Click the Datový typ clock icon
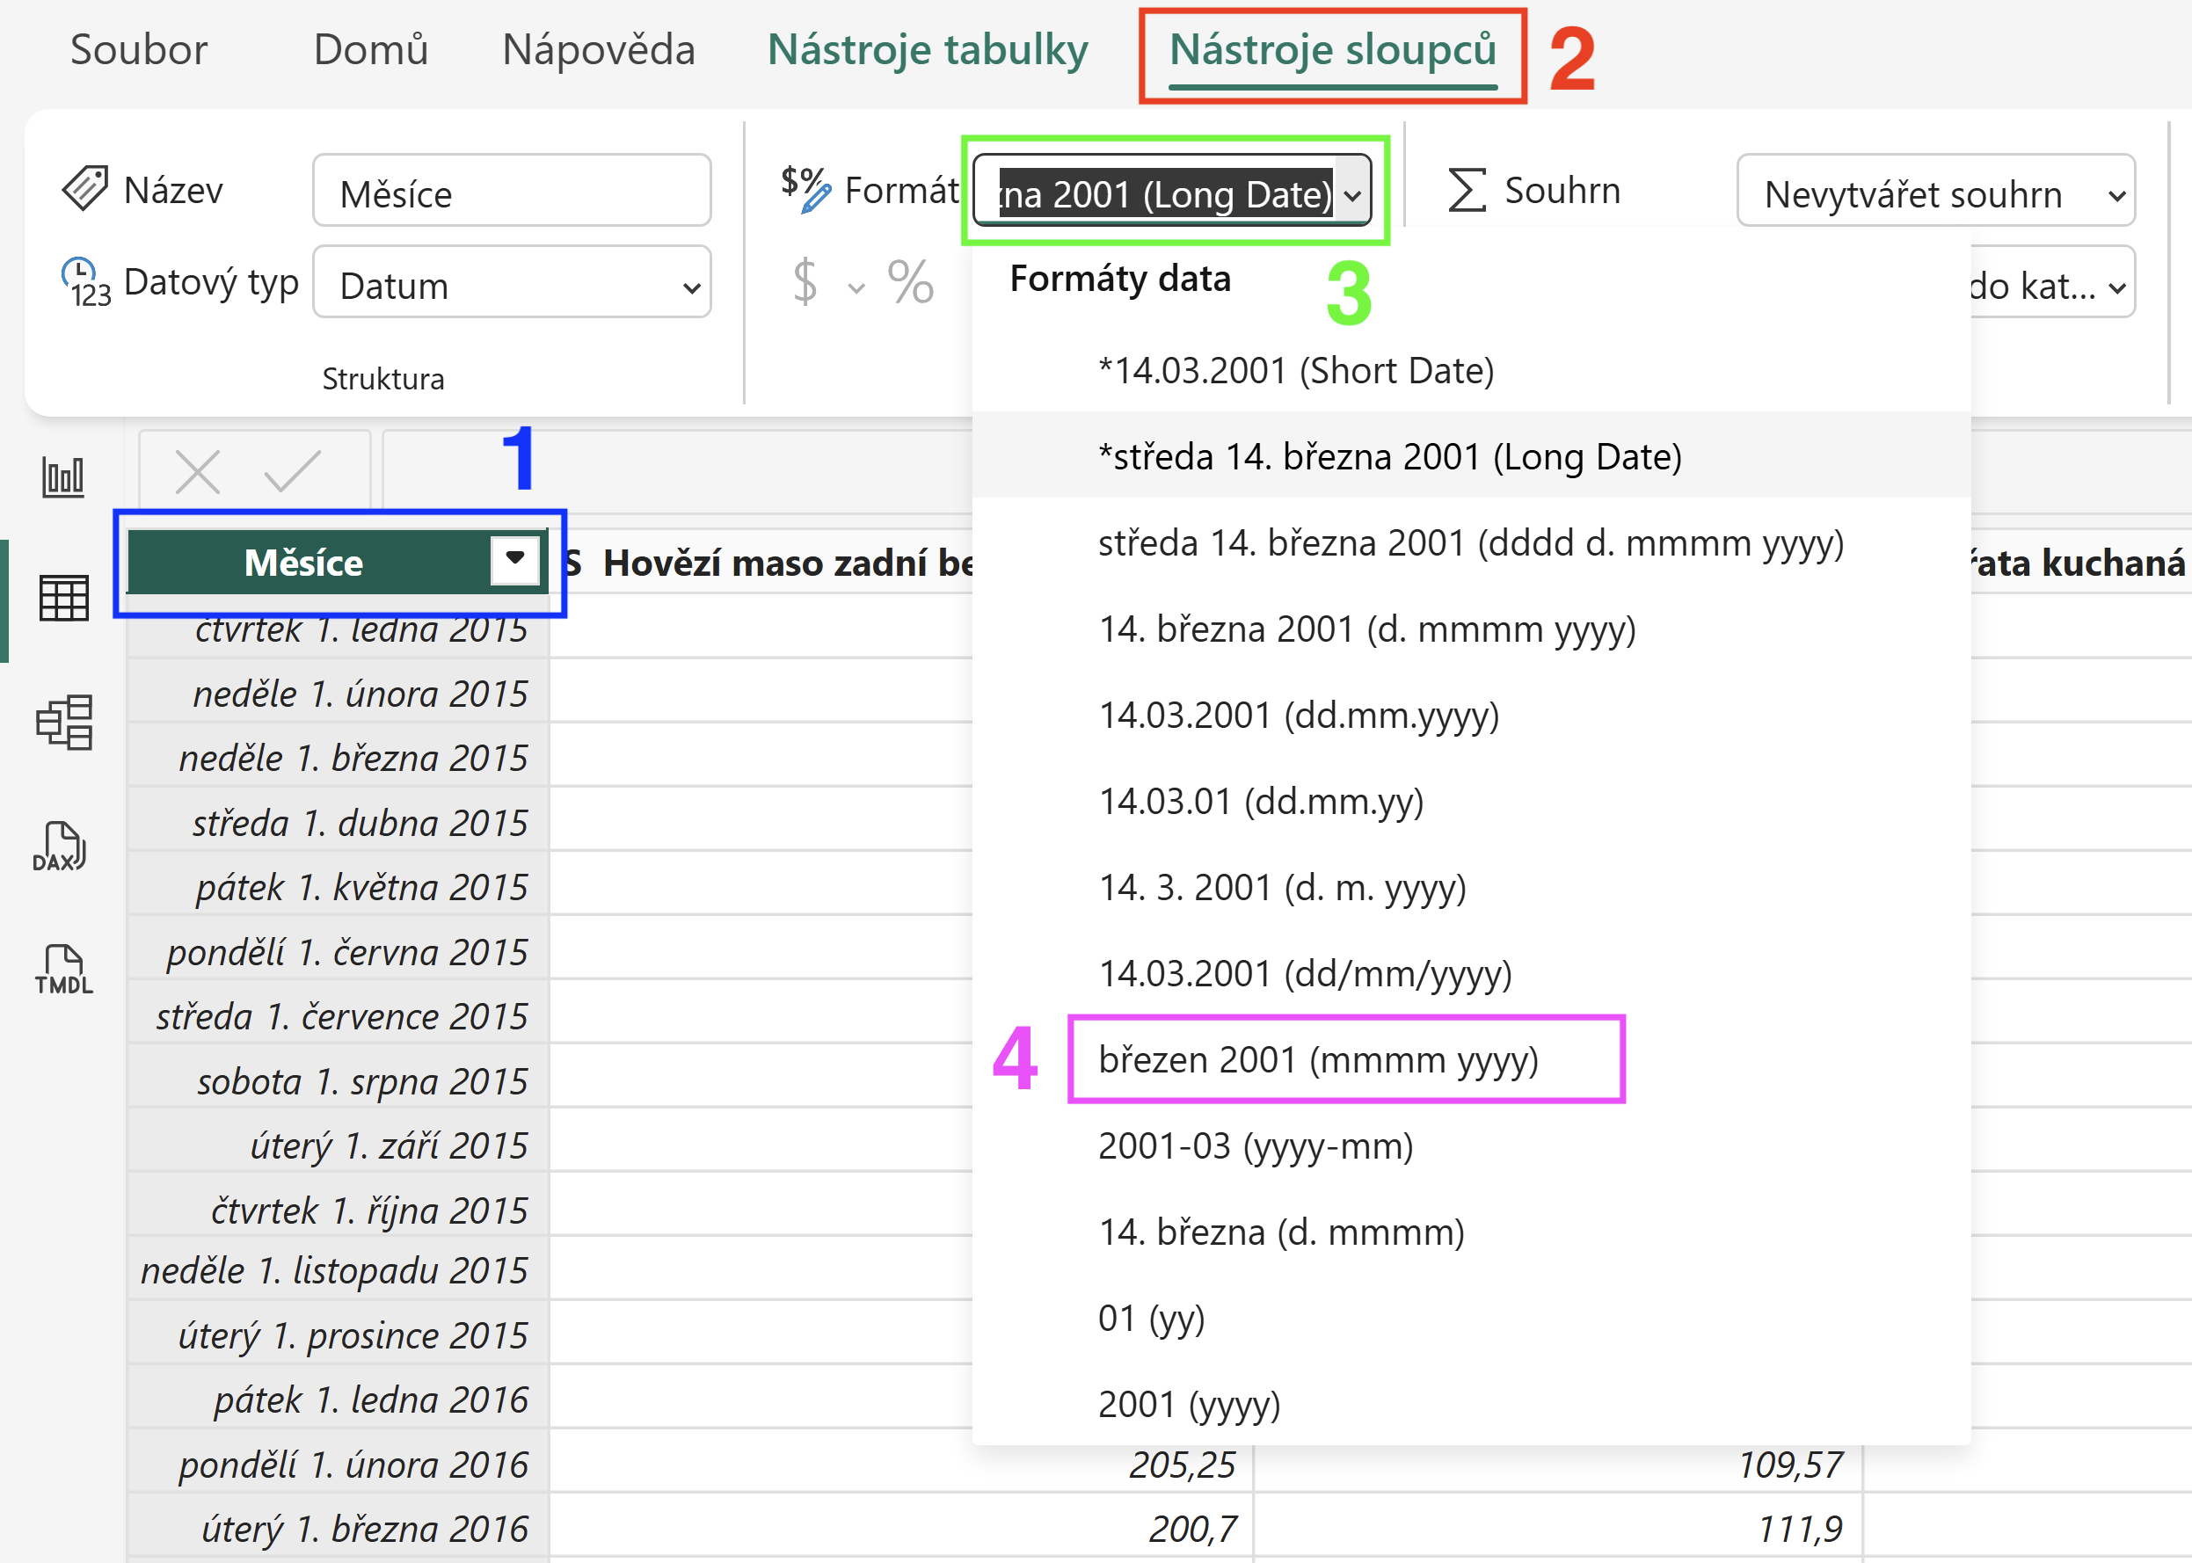This screenshot has width=2192, height=1563. tap(84, 282)
